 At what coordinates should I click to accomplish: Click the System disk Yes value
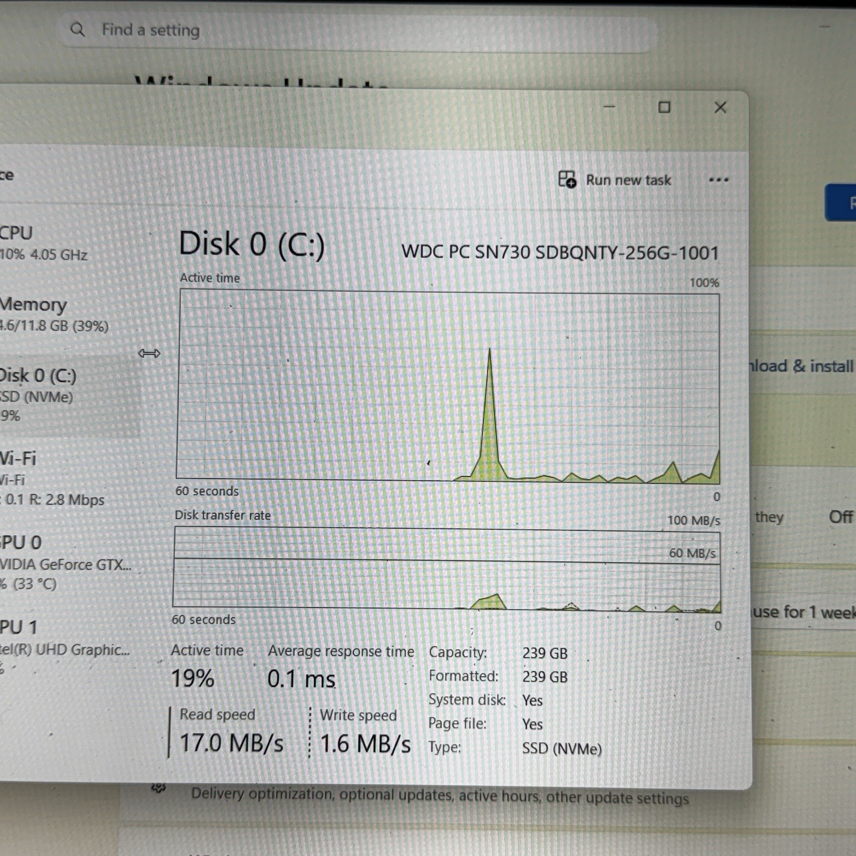532,700
